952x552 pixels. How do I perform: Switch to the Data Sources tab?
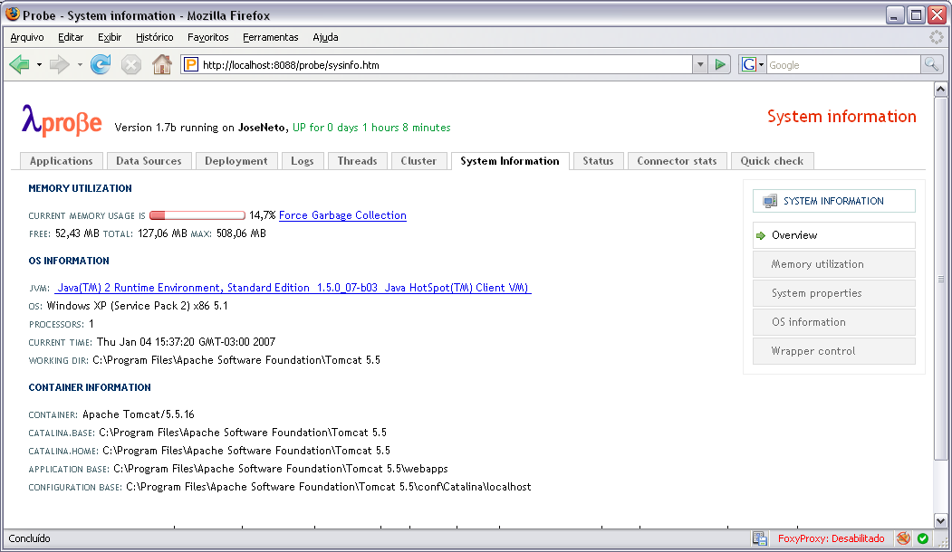click(149, 161)
